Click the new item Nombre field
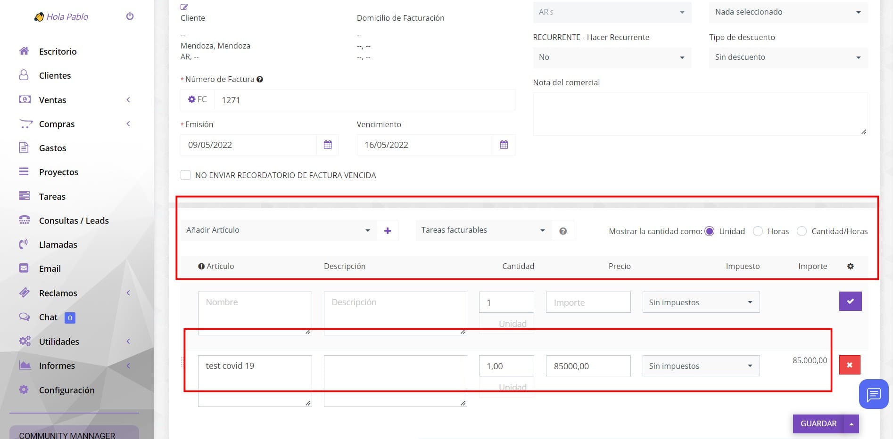The width and height of the screenshot is (893, 439). tap(255, 313)
